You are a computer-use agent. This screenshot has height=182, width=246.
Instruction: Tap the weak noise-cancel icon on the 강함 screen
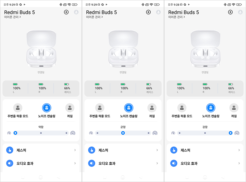click(x=173, y=133)
